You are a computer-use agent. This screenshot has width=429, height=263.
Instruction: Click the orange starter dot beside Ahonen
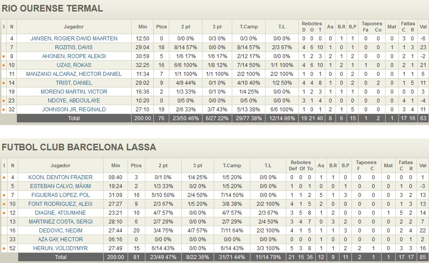coord(4,57)
